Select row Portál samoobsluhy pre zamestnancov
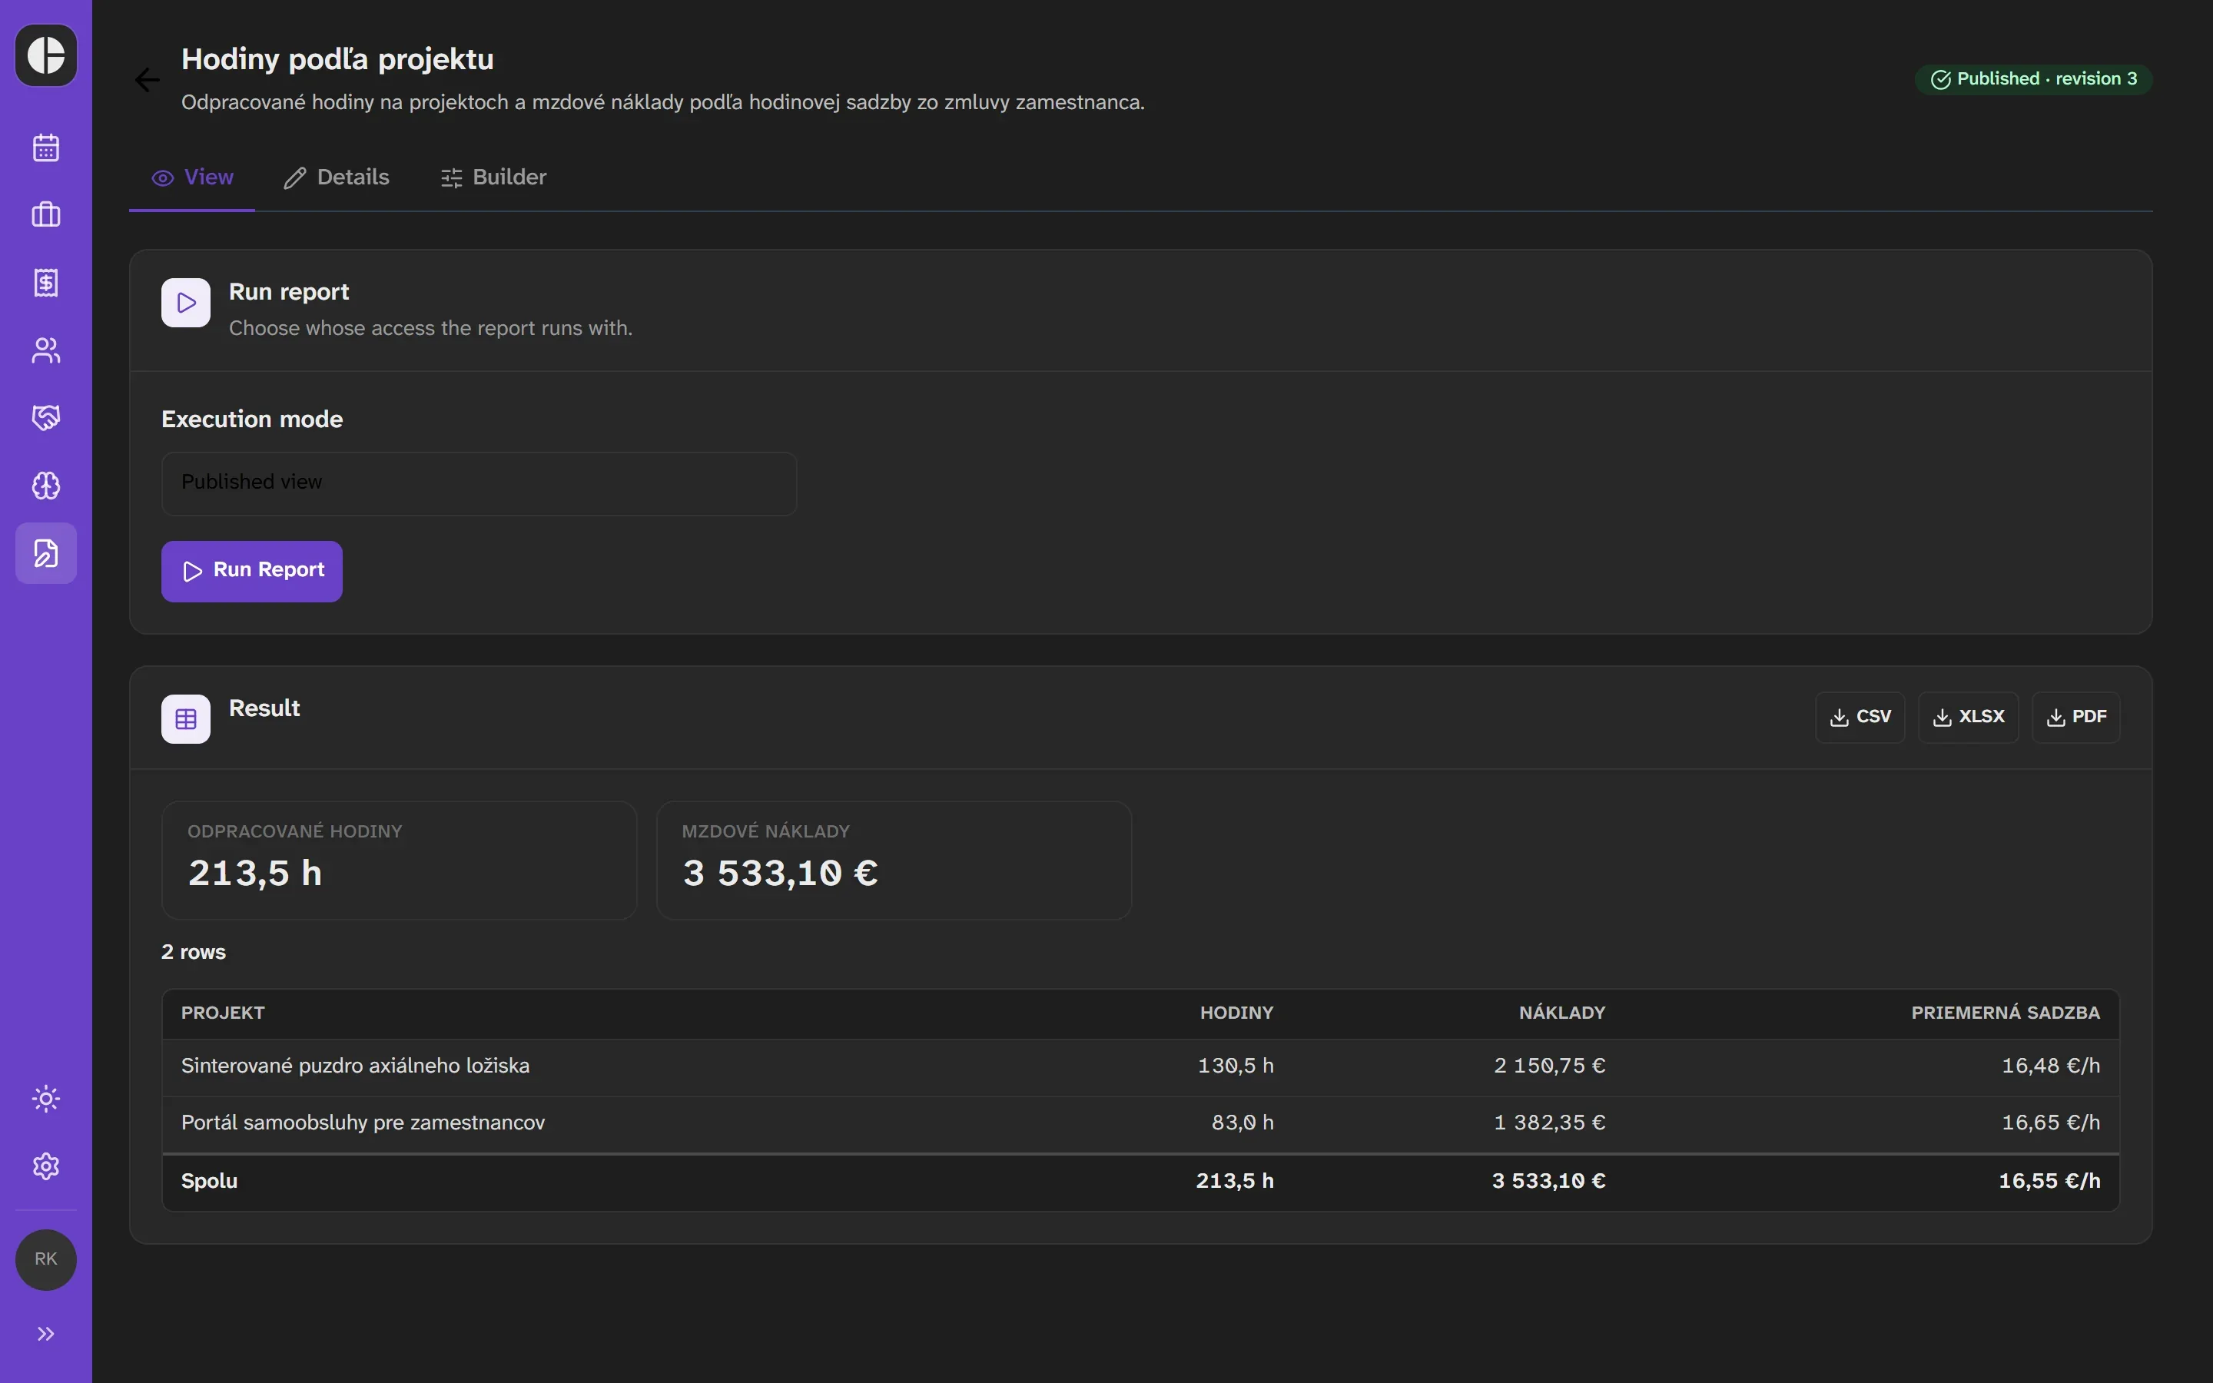This screenshot has height=1383, width=2213. 1140,1123
